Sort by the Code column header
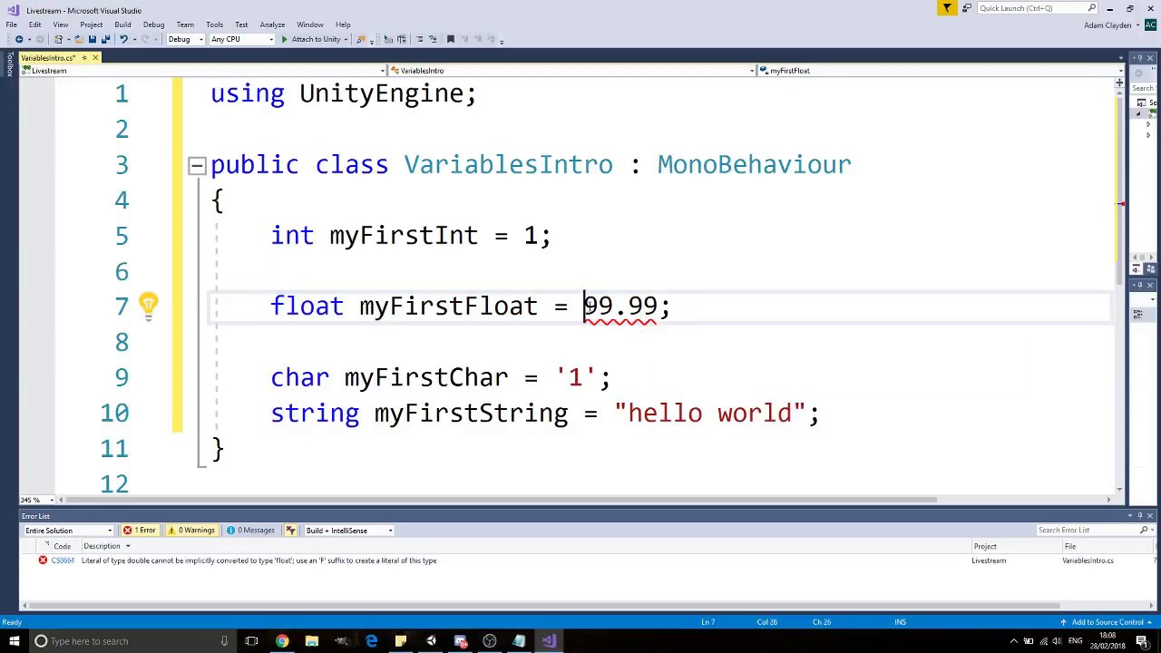The height and width of the screenshot is (653, 1161). tap(62, 546)
